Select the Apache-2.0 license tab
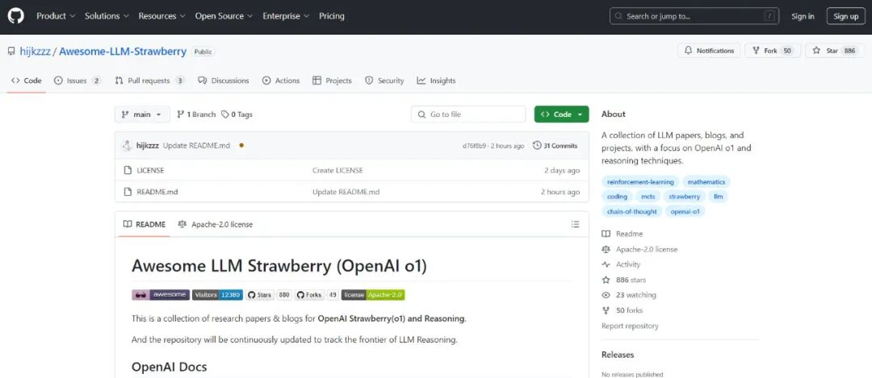Screen dimensions: 872x378 coord(216,224)
